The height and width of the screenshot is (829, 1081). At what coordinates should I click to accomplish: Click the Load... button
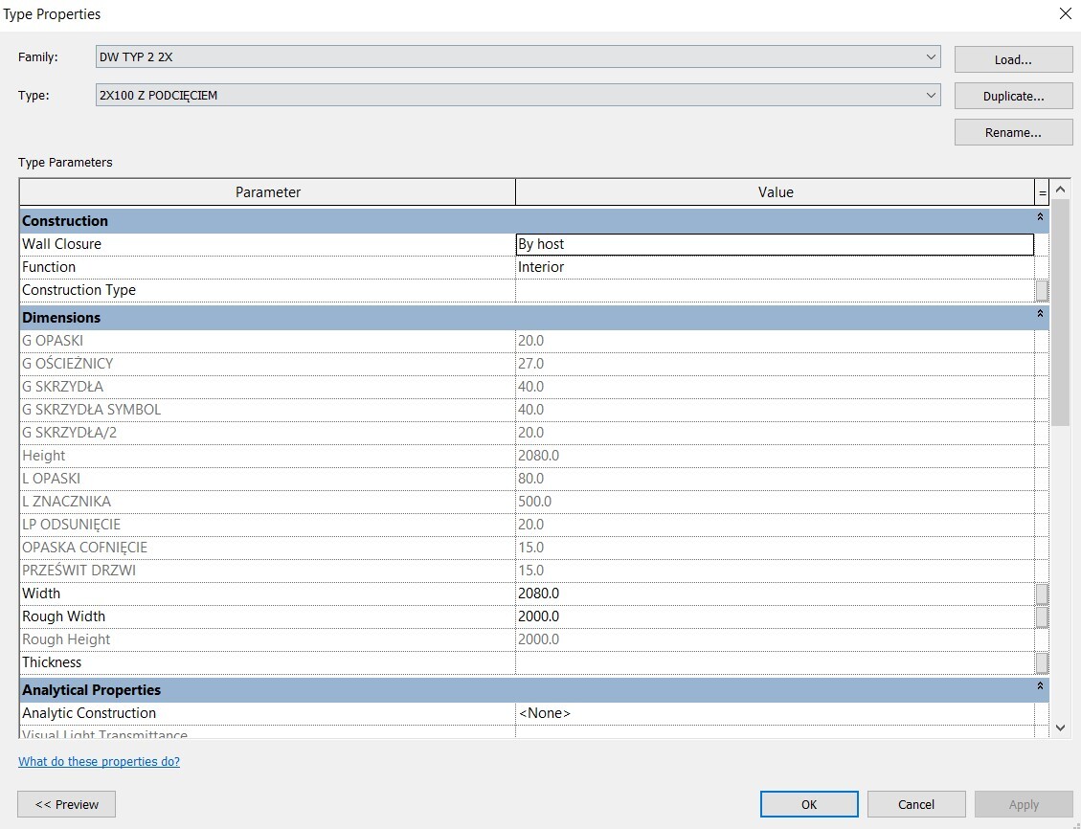(x=1013, y=59)
